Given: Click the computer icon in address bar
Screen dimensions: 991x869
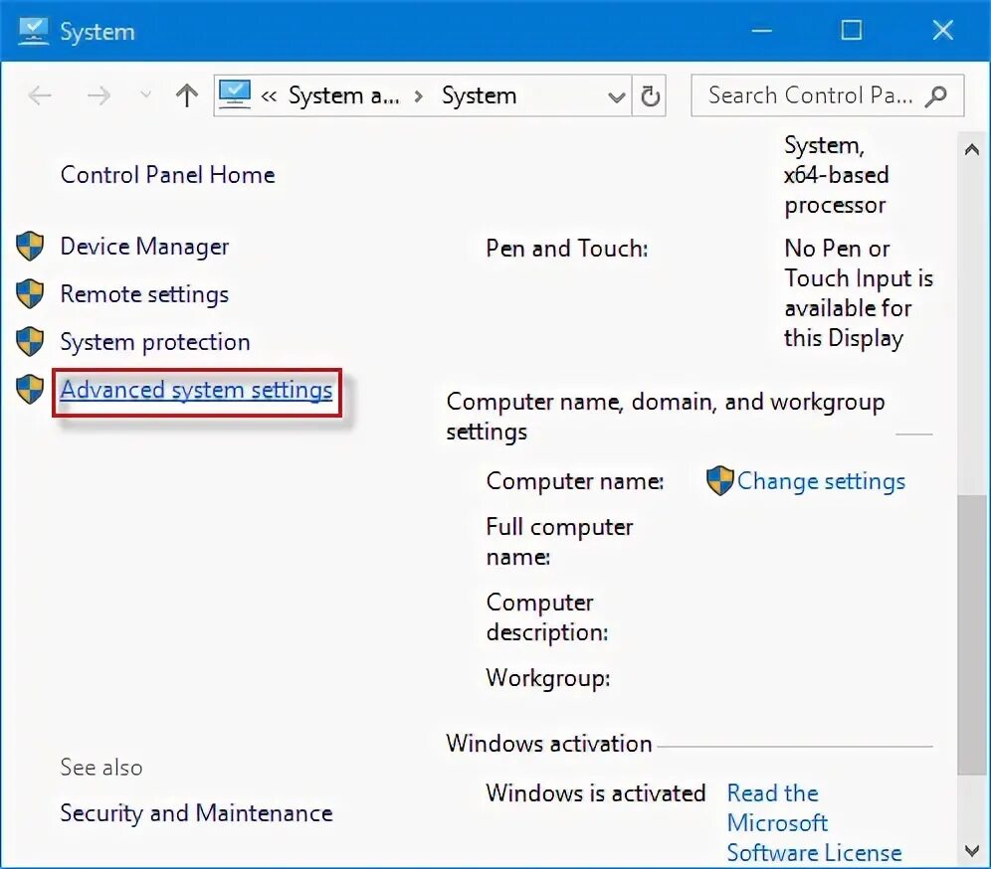Looking at the screenshot, I should click(235, 94).
